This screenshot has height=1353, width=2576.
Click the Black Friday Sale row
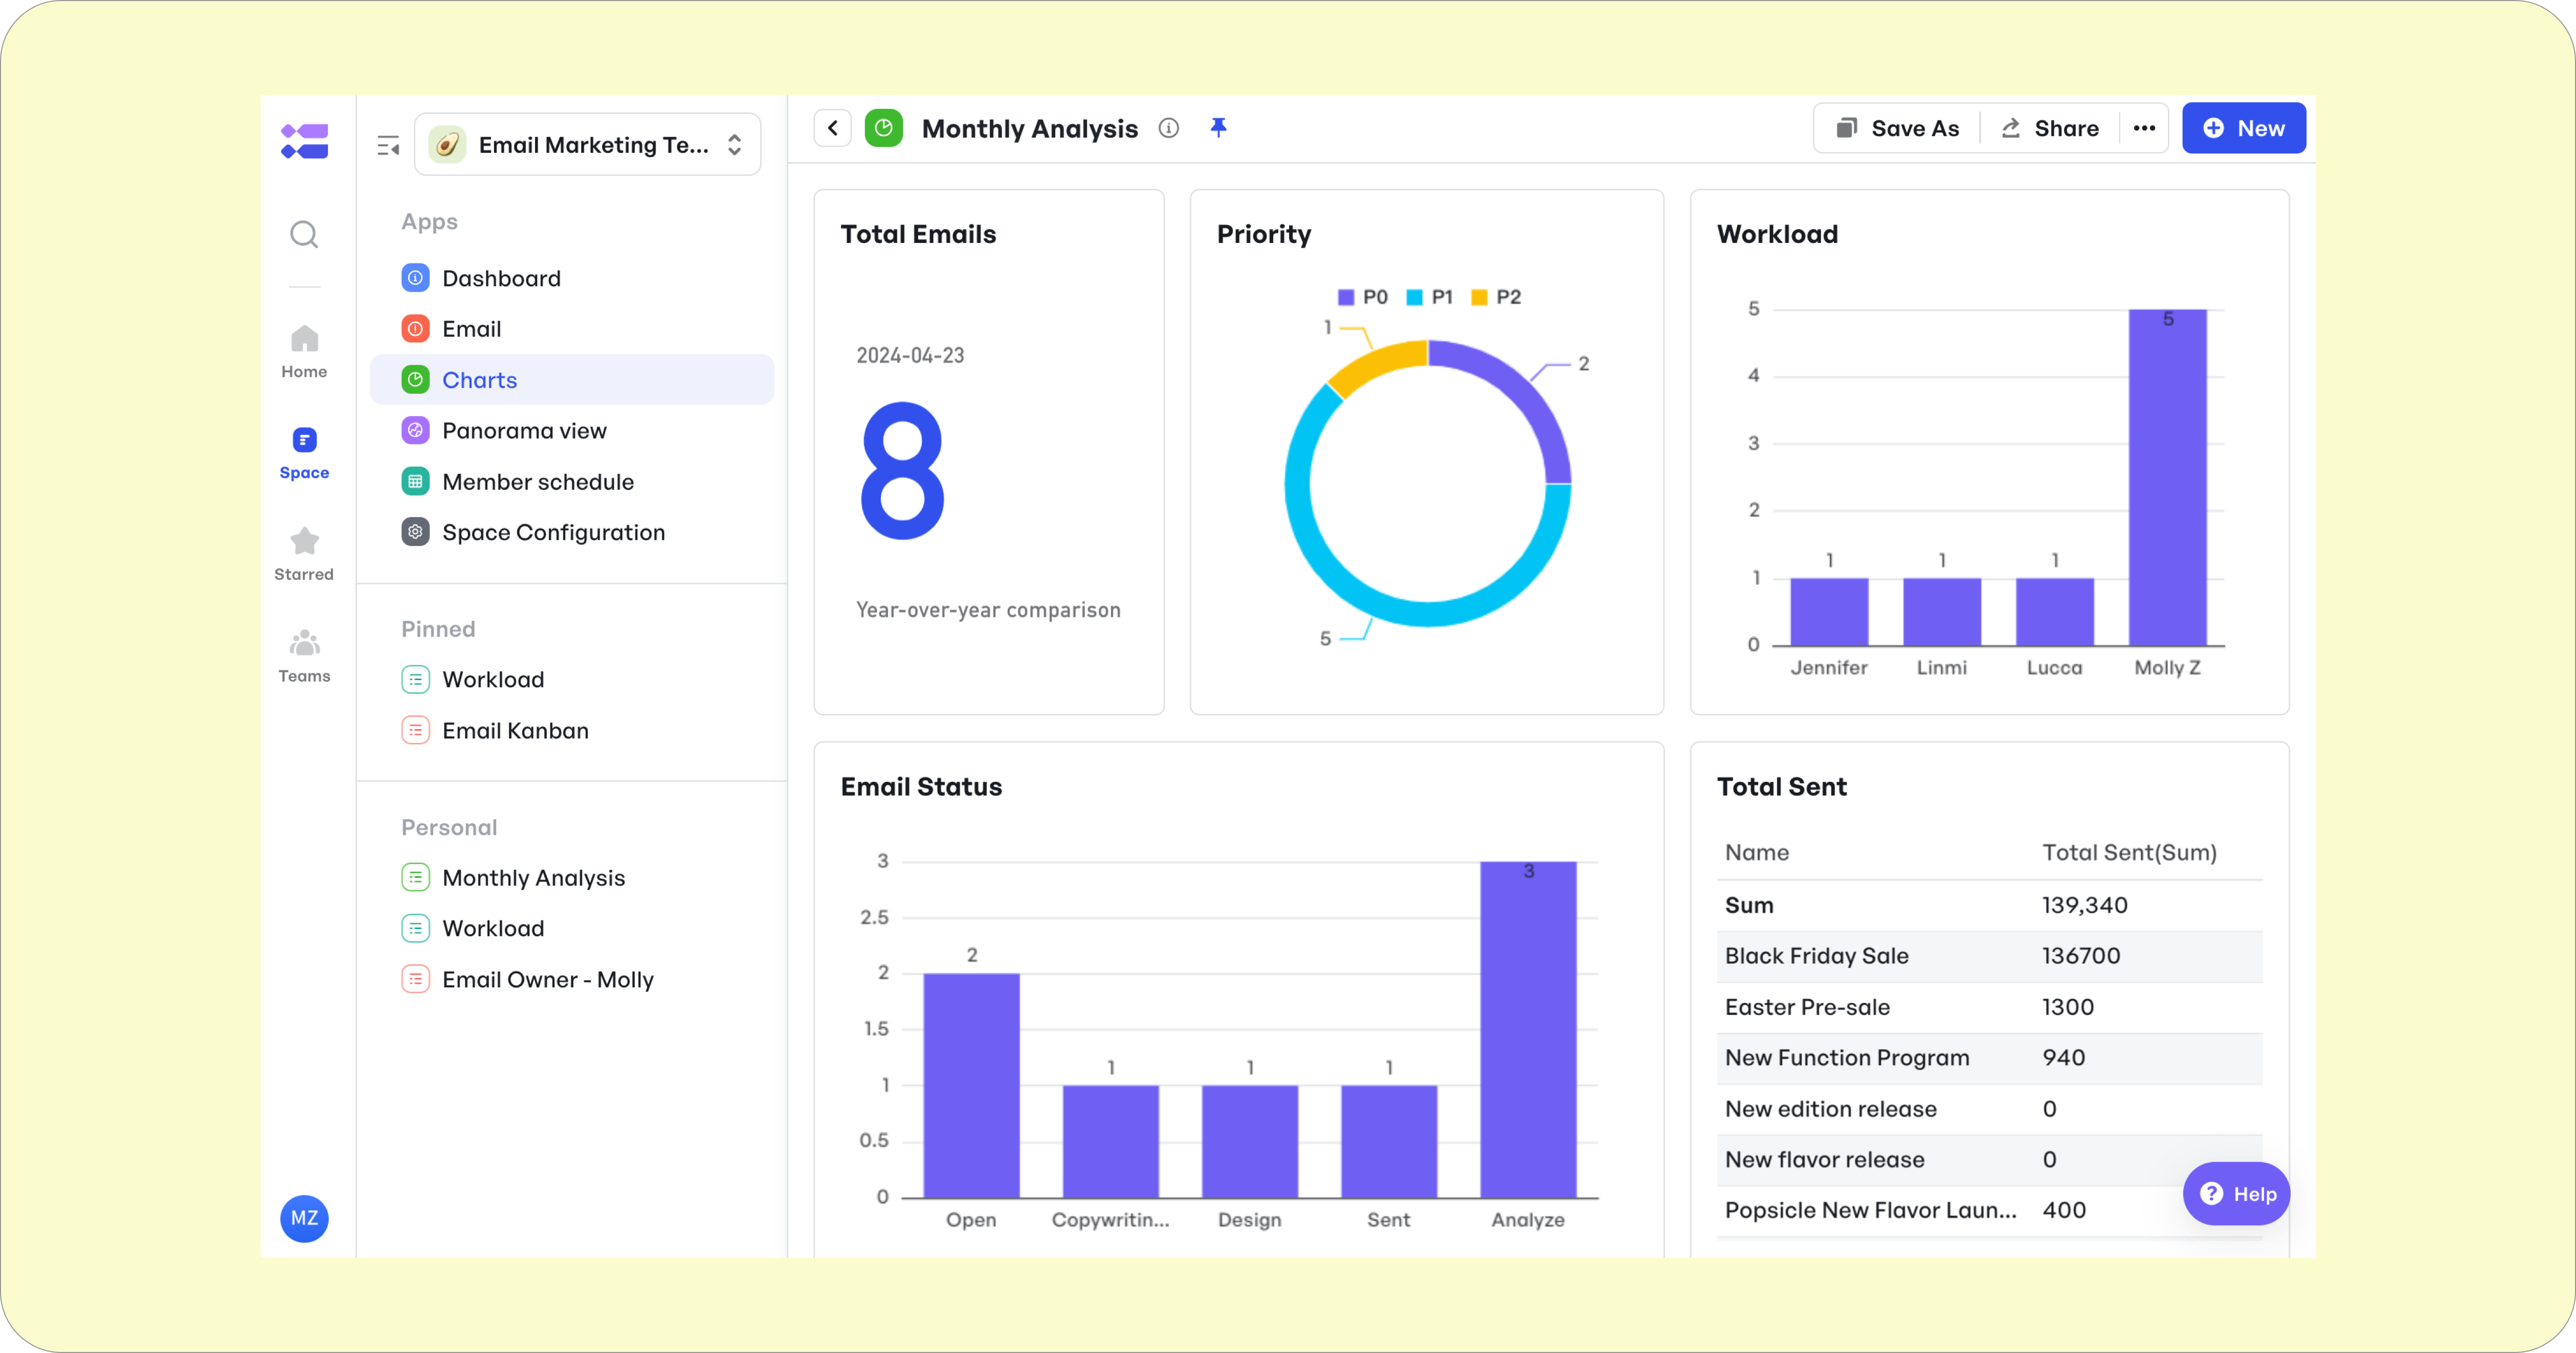click(x=1989, y=956)
